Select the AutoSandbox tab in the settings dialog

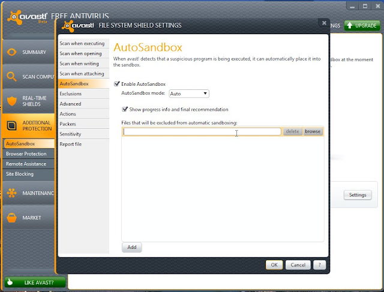click(x=84, y=84)
